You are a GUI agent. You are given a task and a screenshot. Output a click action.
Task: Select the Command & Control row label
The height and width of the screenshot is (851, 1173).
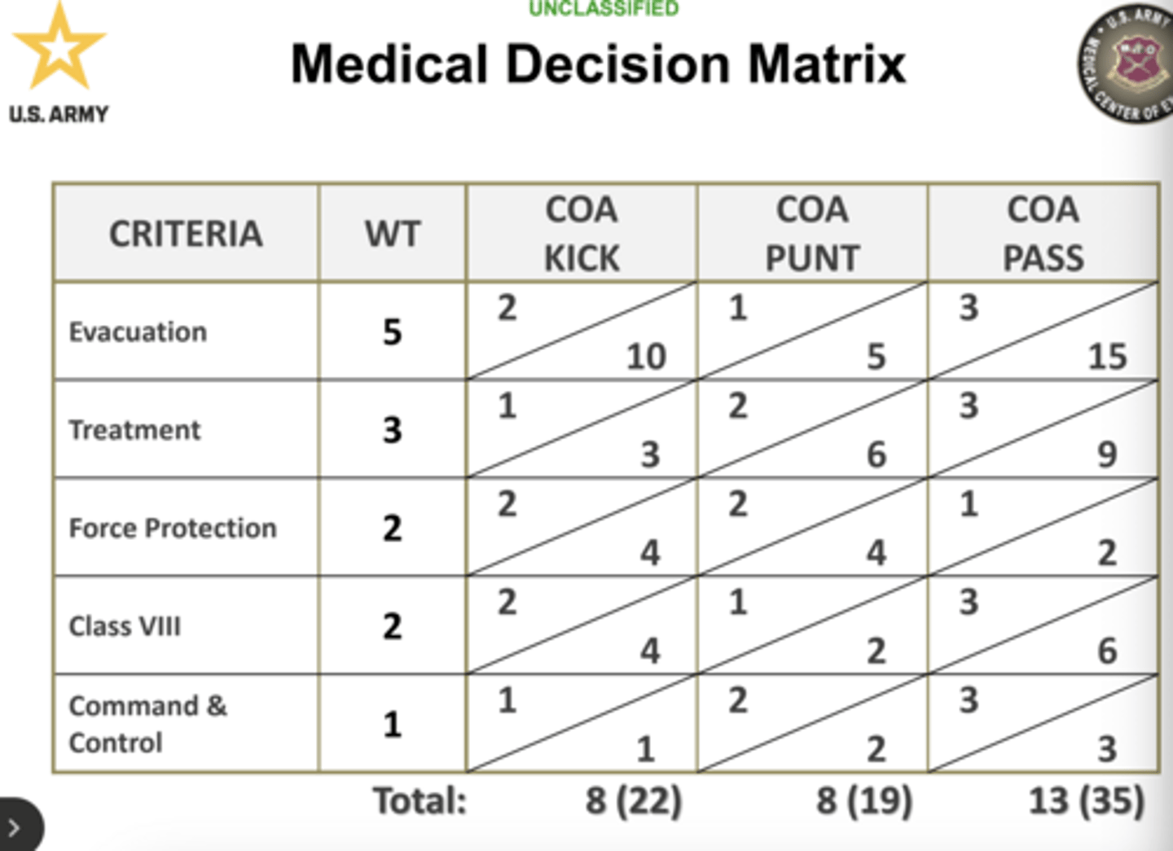coord(147,724)
